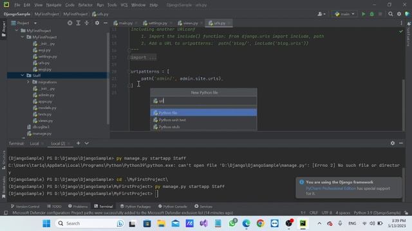Show hidden tray icons chevron
This screenshot has width=412, height=231.
[319, 223]
